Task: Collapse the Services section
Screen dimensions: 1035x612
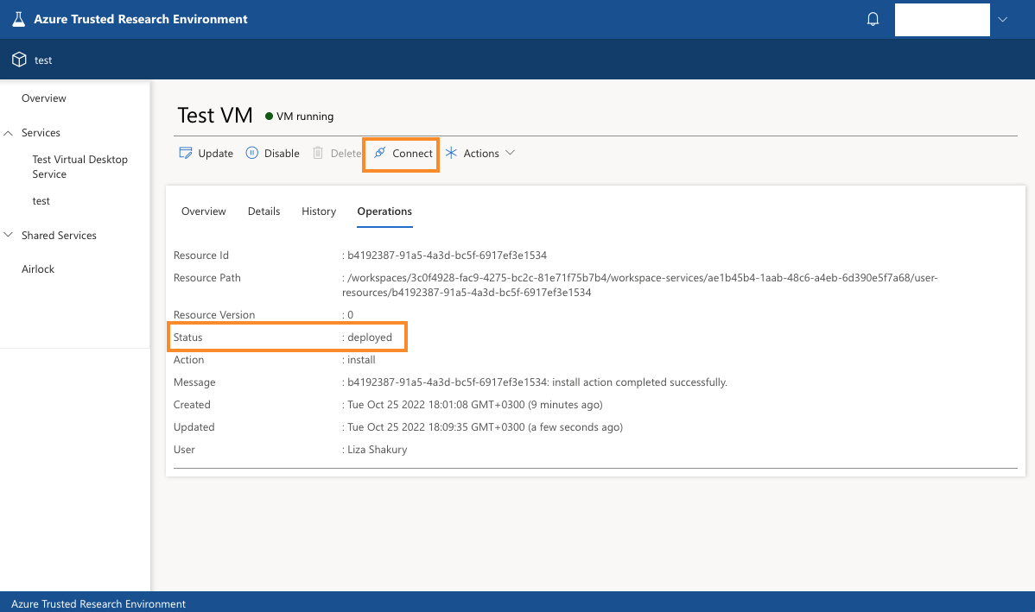Action: click(x=9, y=132)
